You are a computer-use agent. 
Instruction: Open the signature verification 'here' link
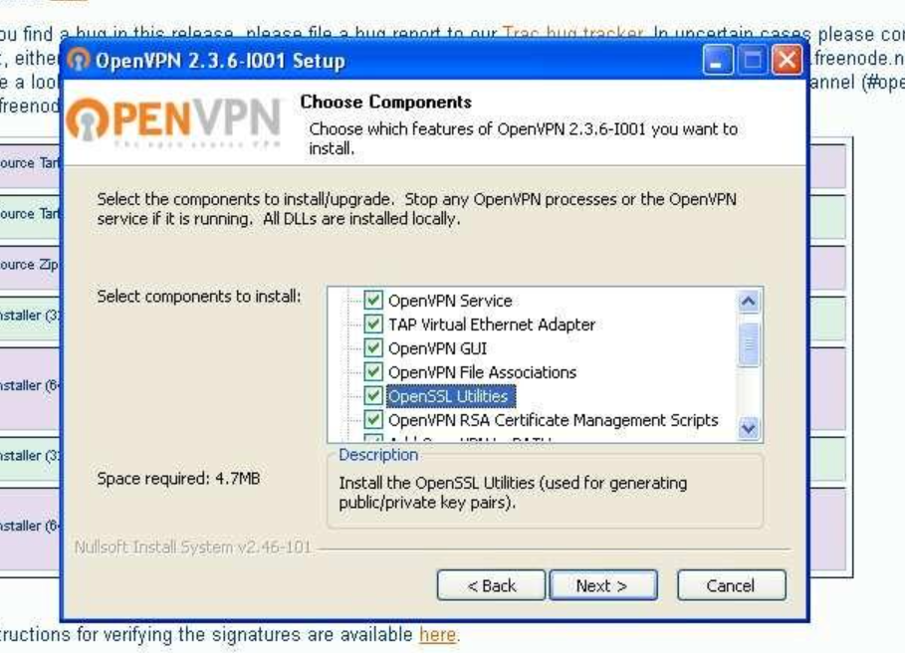click(437, 634)
